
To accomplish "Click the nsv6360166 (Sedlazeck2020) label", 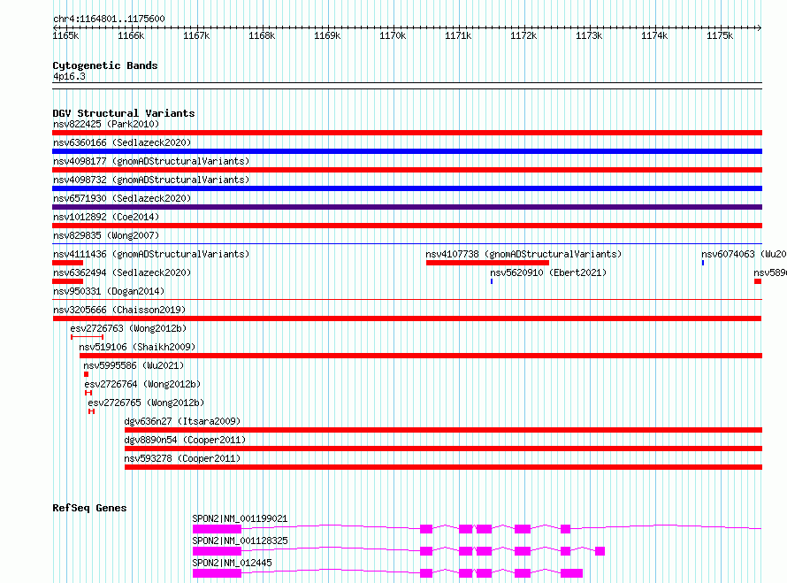I will coord(122,142).
